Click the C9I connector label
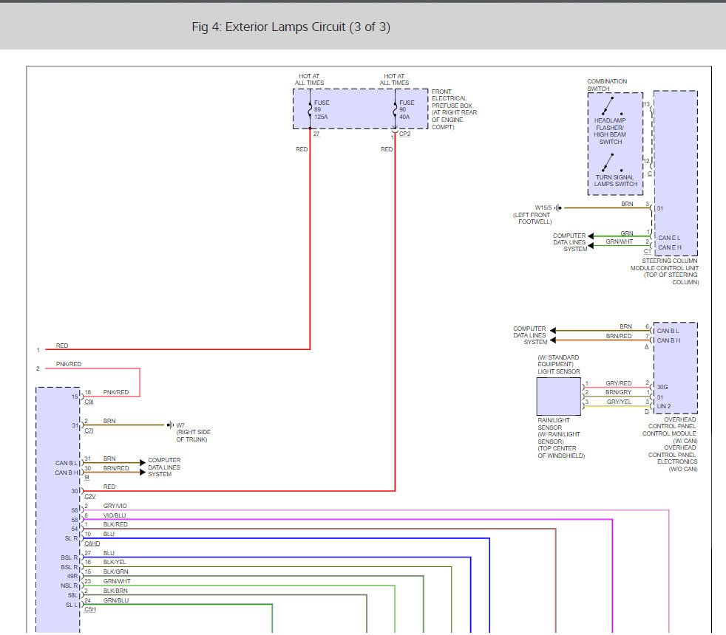726x635 pixels. (89, 402)
